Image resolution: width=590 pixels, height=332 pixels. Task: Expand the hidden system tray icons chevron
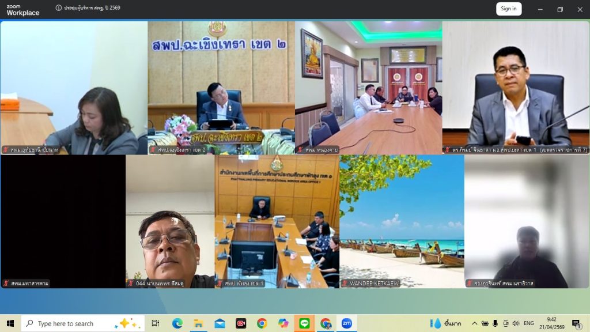tap(474, 323)
